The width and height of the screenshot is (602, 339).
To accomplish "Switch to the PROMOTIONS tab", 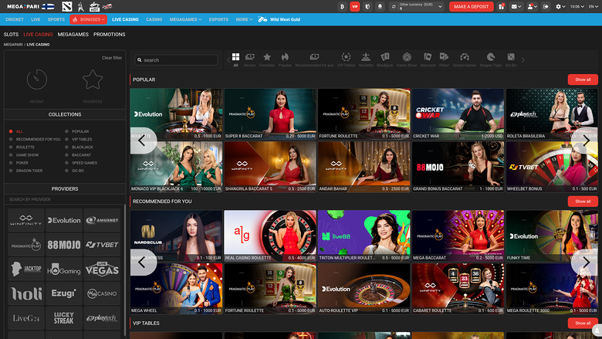I will tap(110, 34).
